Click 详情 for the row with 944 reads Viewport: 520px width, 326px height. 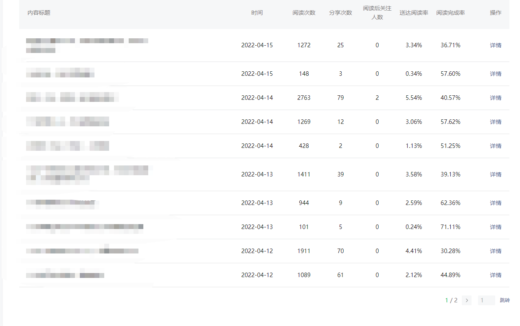[x=496, y=203]
